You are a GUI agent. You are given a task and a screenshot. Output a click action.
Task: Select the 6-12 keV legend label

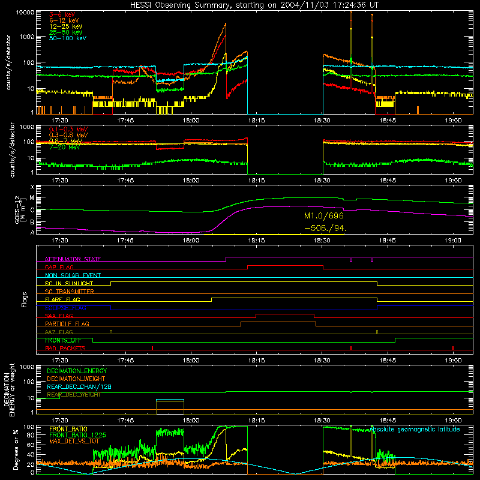tap(64, 20)
